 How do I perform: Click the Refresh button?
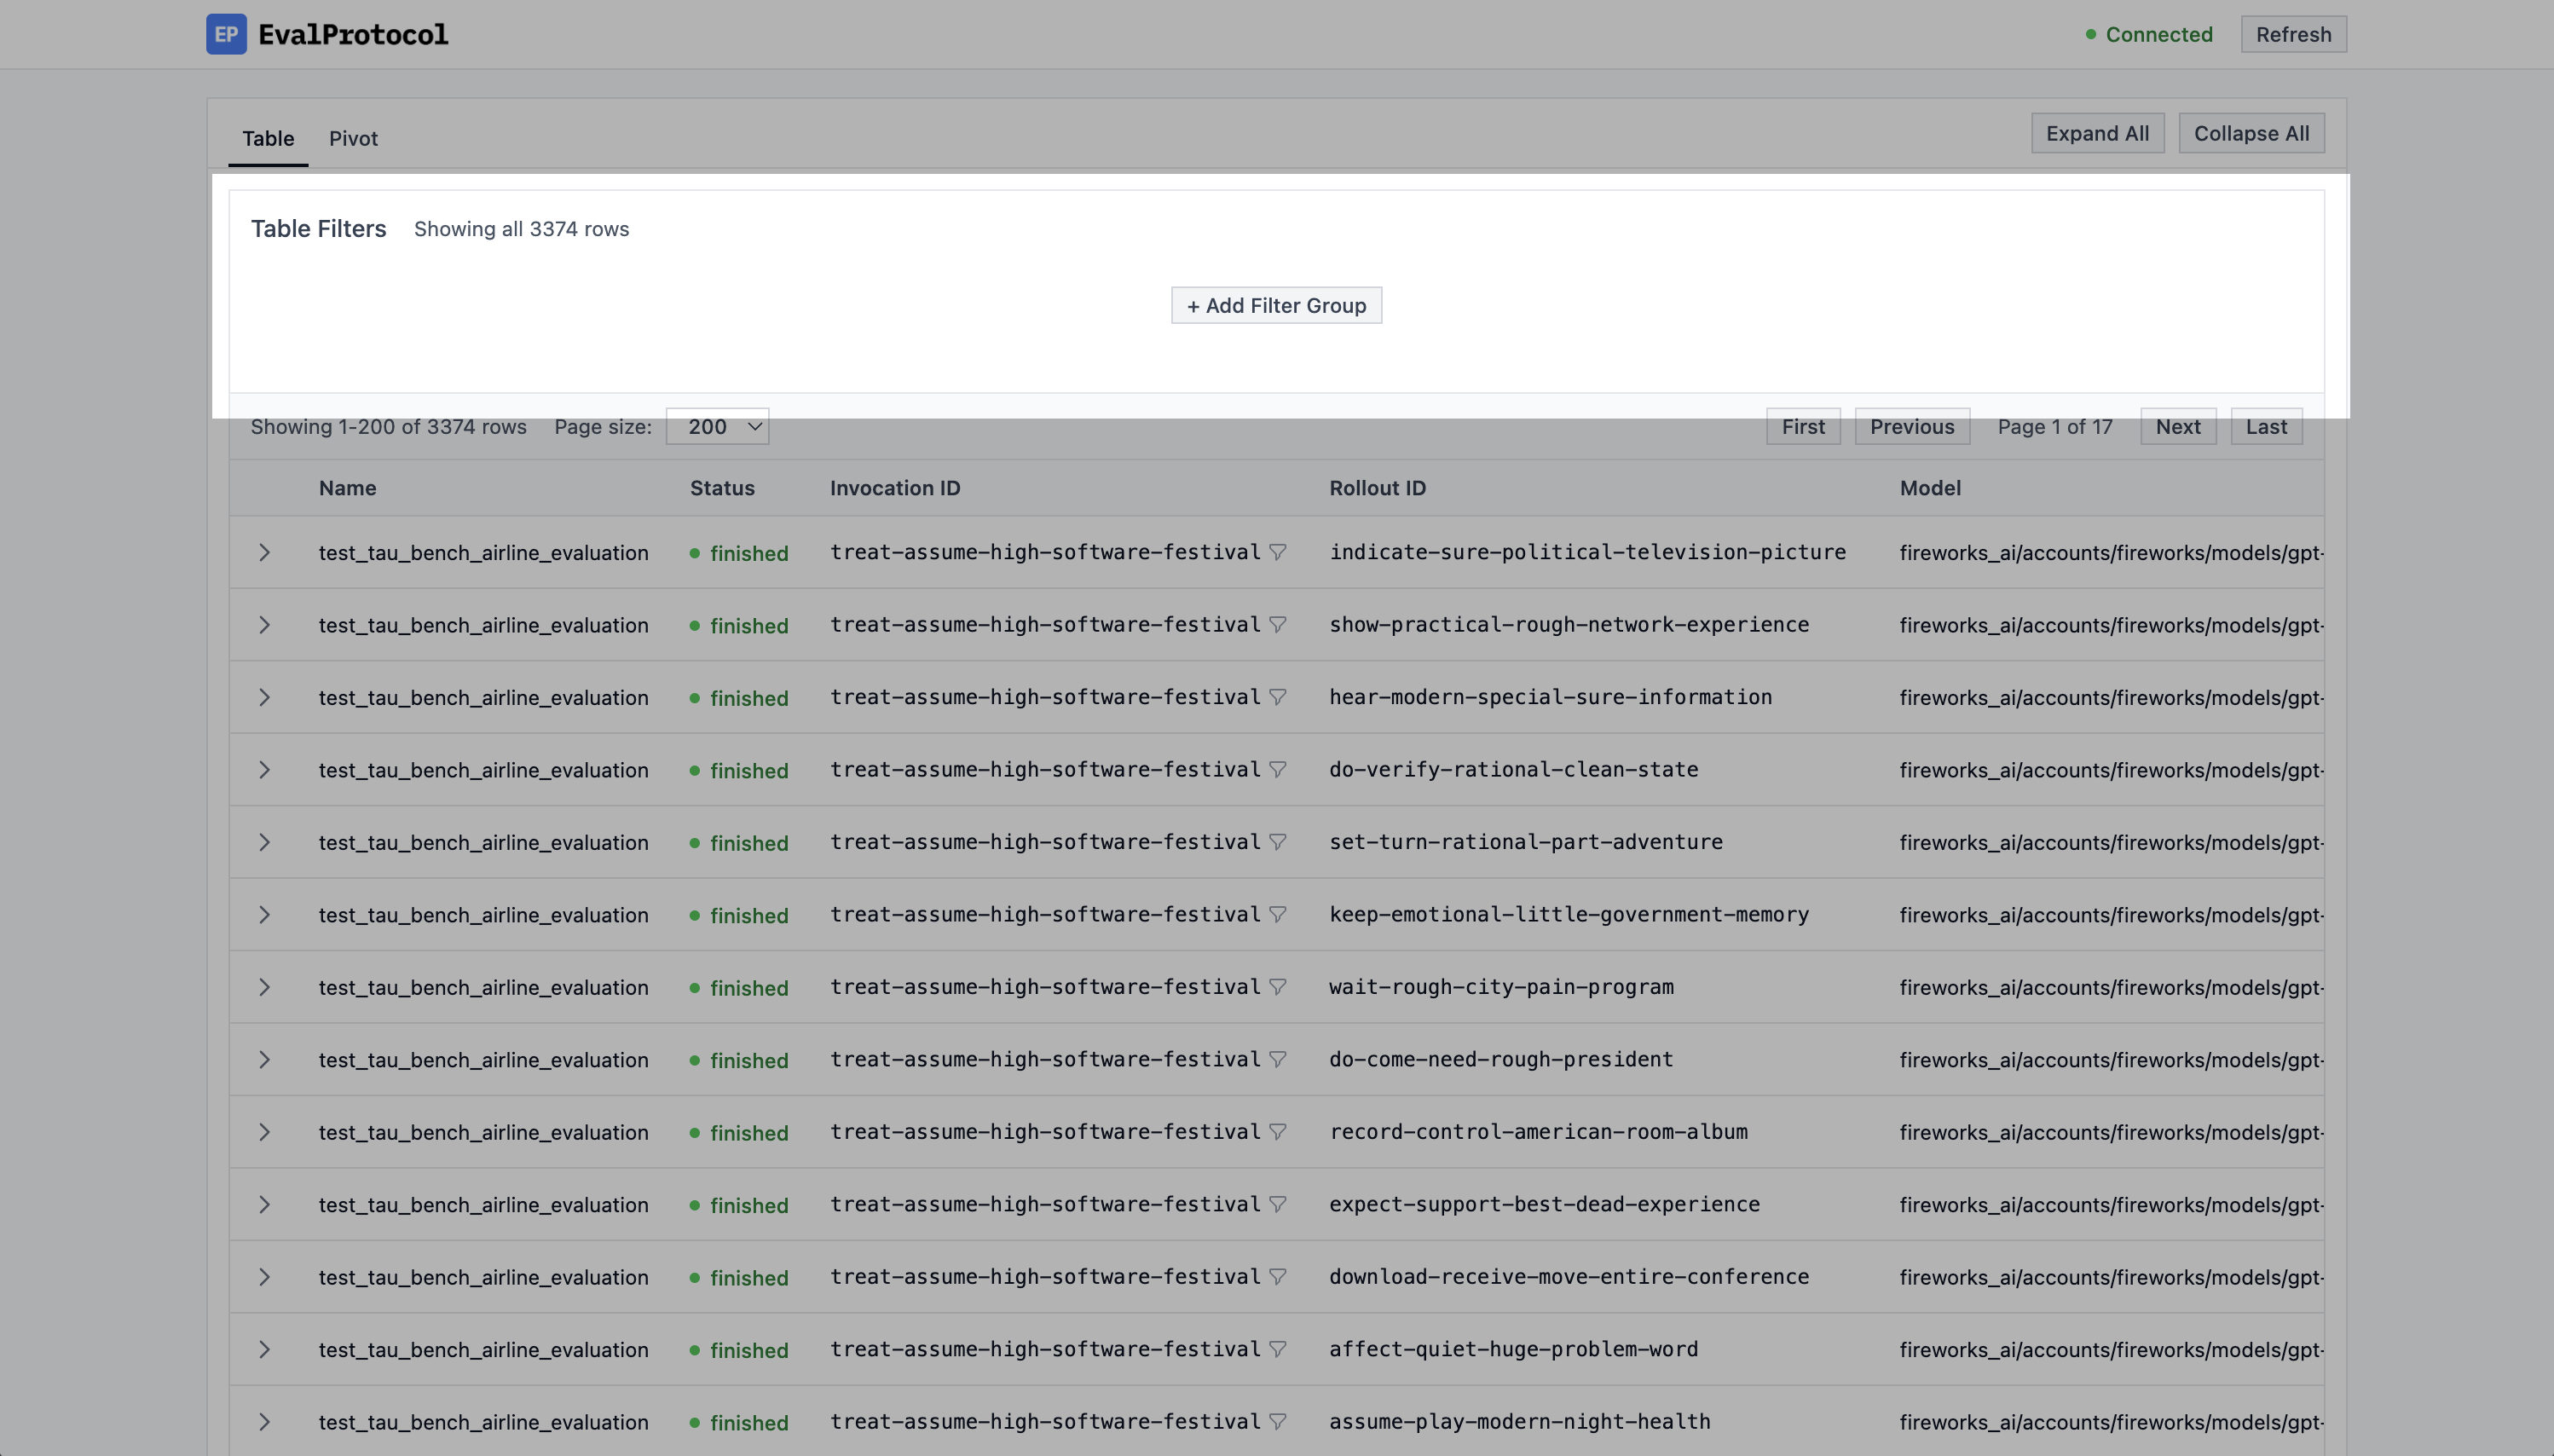[2293, 34]
